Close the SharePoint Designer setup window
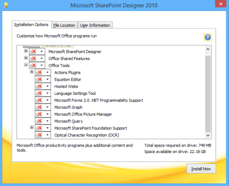Image resolution: width=229 pixels, height=186 pixels. [221, 4]
